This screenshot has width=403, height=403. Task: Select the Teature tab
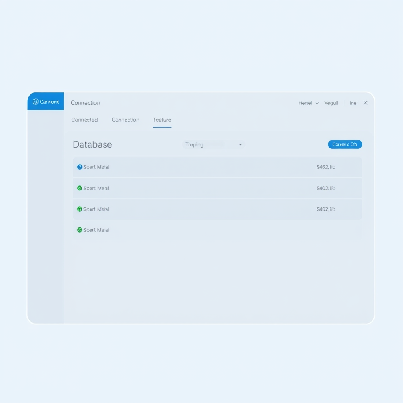pyautogui.click(x=162, y=120)
